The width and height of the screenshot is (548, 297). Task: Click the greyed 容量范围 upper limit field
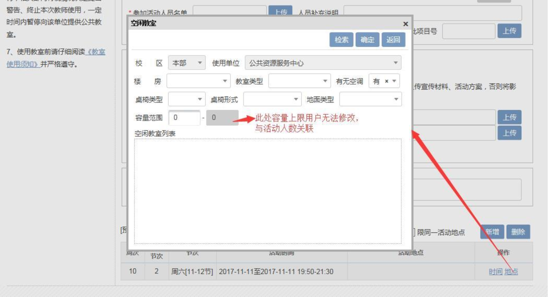[x=222, y=118]
